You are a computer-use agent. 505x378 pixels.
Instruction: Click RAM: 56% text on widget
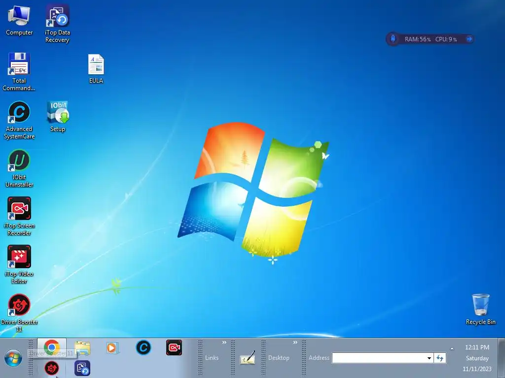[417, 39]
